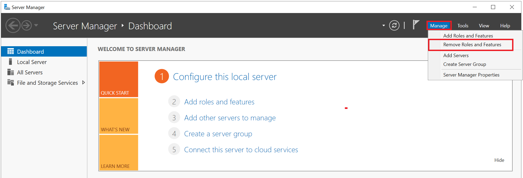Click the All Servers sidebar icon
The width and height of the screenshot is (523, 178).
[11, 72]
